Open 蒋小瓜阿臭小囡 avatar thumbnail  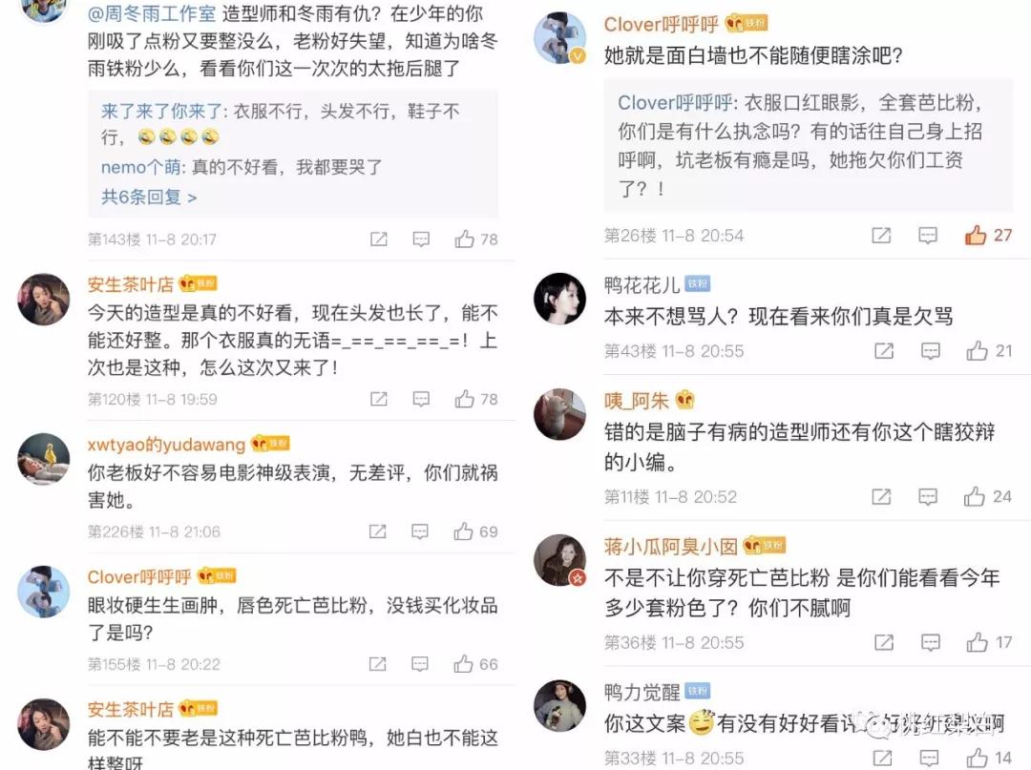[x=559, y=560]
